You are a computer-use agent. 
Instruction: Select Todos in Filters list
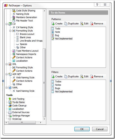[58, 81]
